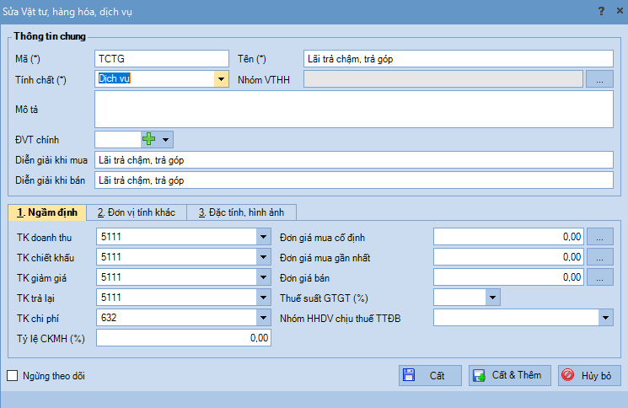628x408 pixels.
Task: Click the Tỷ lệ CKMH (%) field
Action: tap(183, 337)
